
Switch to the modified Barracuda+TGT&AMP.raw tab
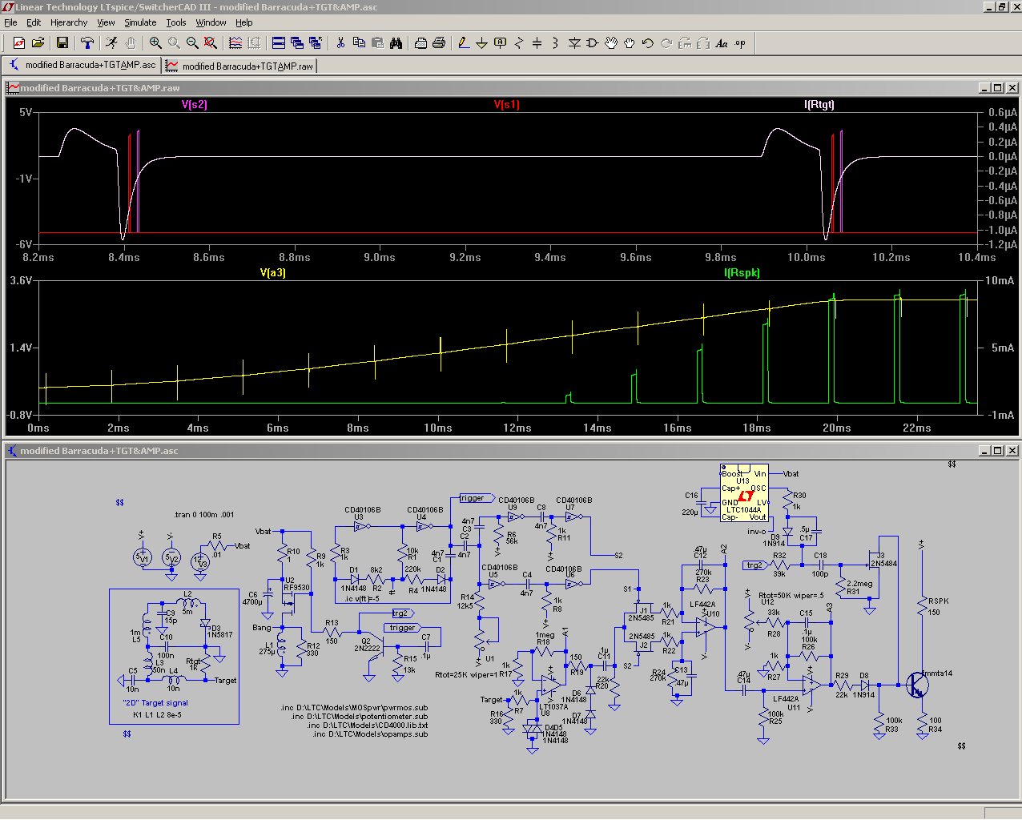pyautogui.click(x=240, y=66)
